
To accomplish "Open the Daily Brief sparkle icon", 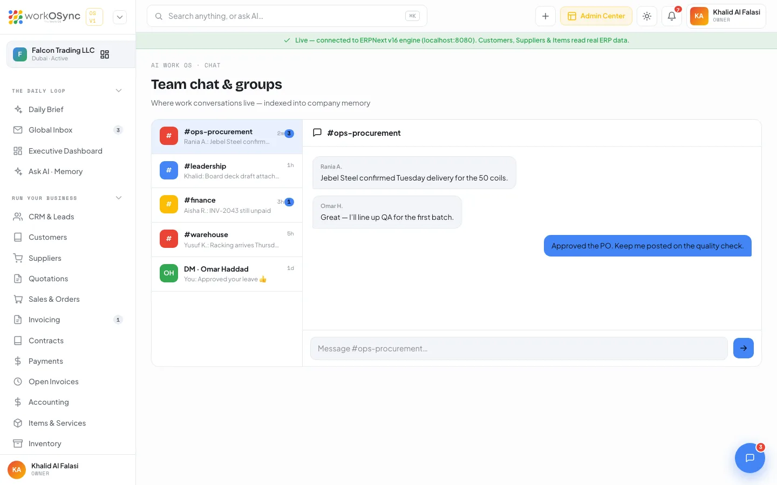I will click(x=18, y=109).
